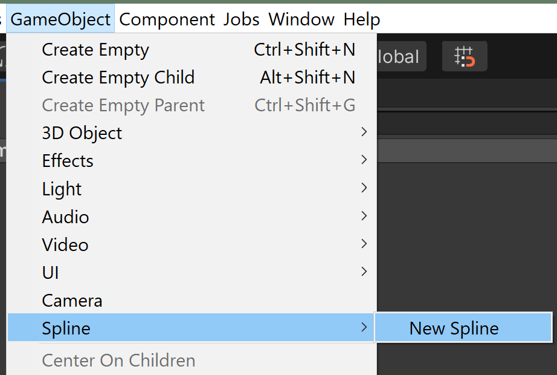557x375 pixels.
Task: Expand the 3D Object submenu
Action: (82, 132)
